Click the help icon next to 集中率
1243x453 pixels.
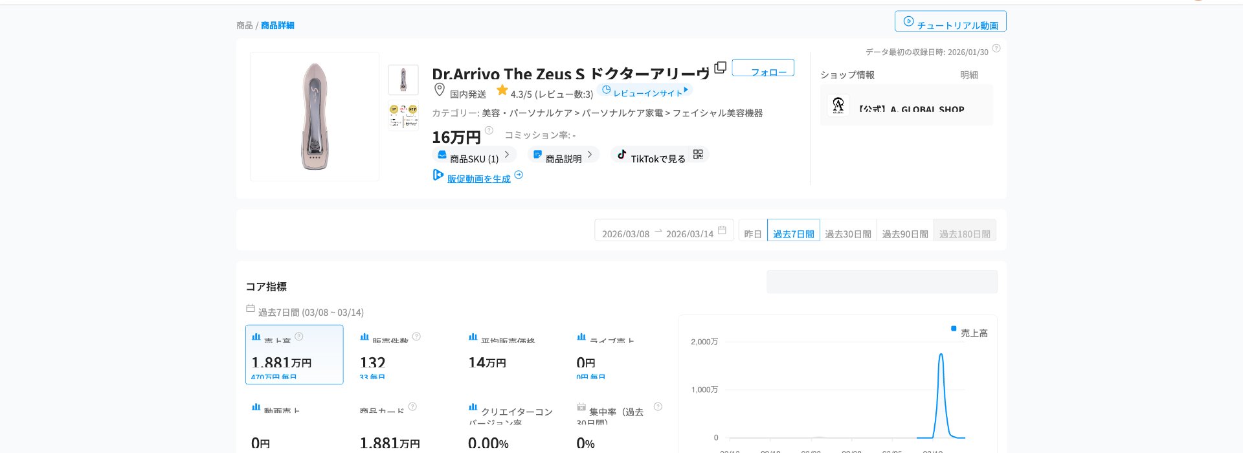[658, 406]
